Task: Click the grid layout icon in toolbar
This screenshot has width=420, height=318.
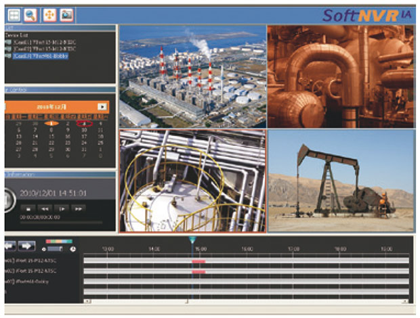Action: point(12,14)
